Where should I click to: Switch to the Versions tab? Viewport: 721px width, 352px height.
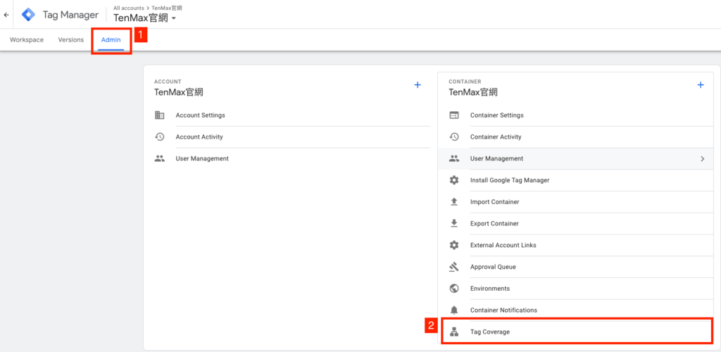coord(71,40)
